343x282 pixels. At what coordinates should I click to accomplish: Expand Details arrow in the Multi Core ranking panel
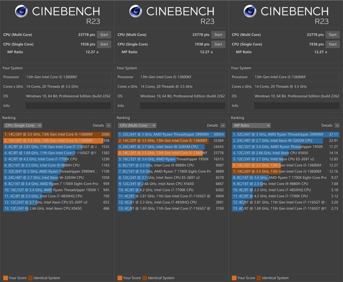[x=223, y=125]
